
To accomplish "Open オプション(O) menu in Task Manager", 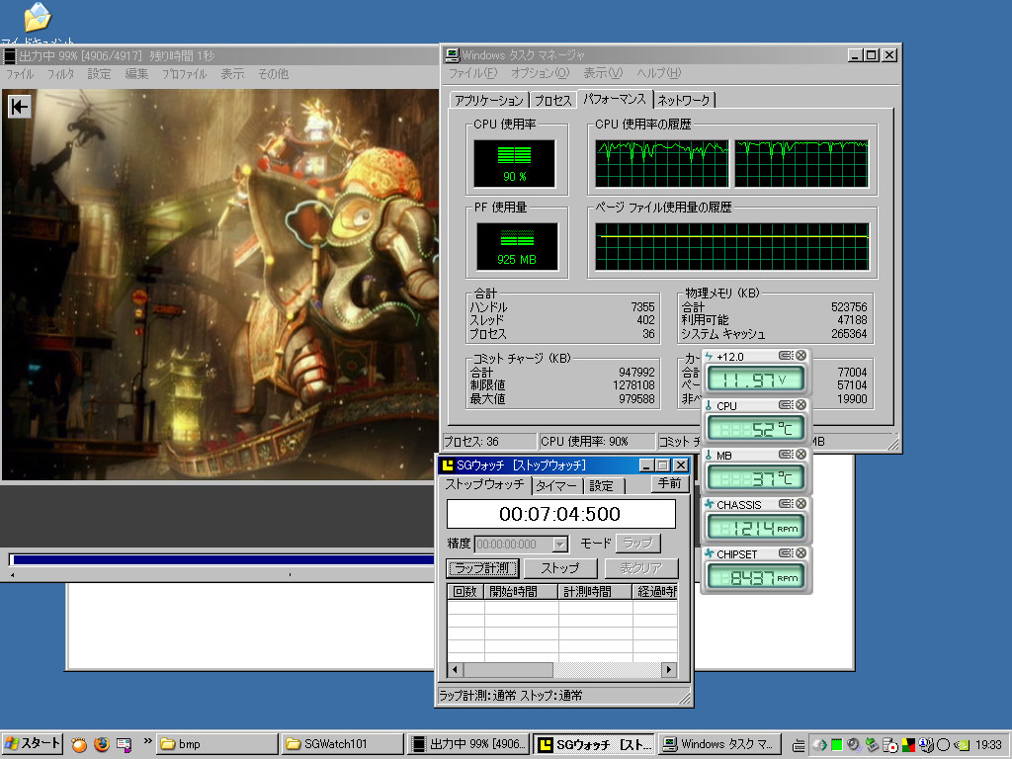I will 541,73.
